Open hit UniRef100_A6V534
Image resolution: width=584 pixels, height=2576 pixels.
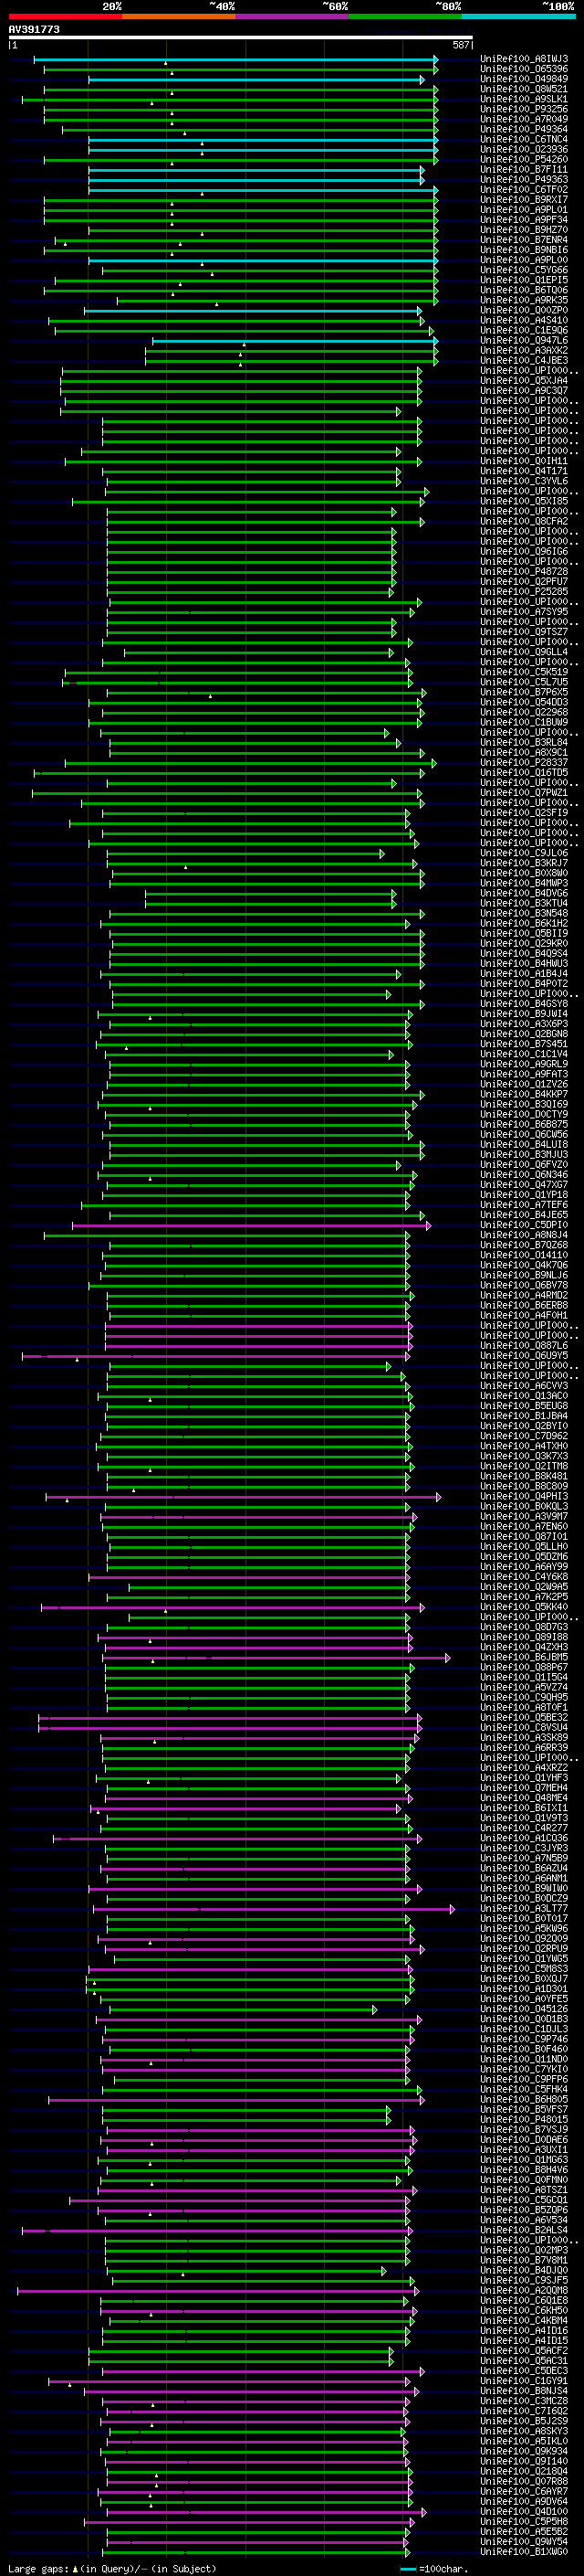point(523,2220)
